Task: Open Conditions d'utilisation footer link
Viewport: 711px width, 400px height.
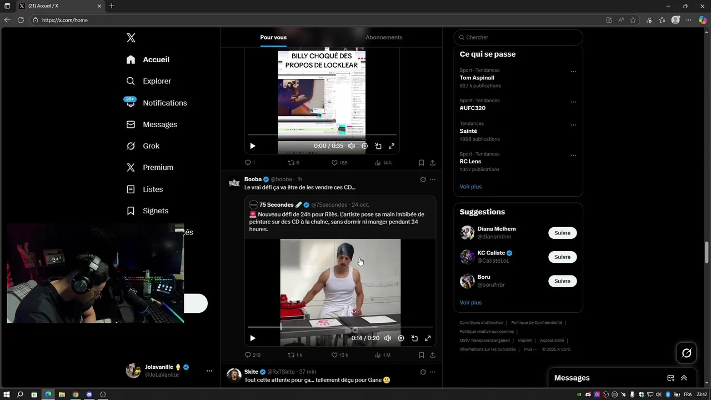Action: pyautogui.click(x=481, y=323)
